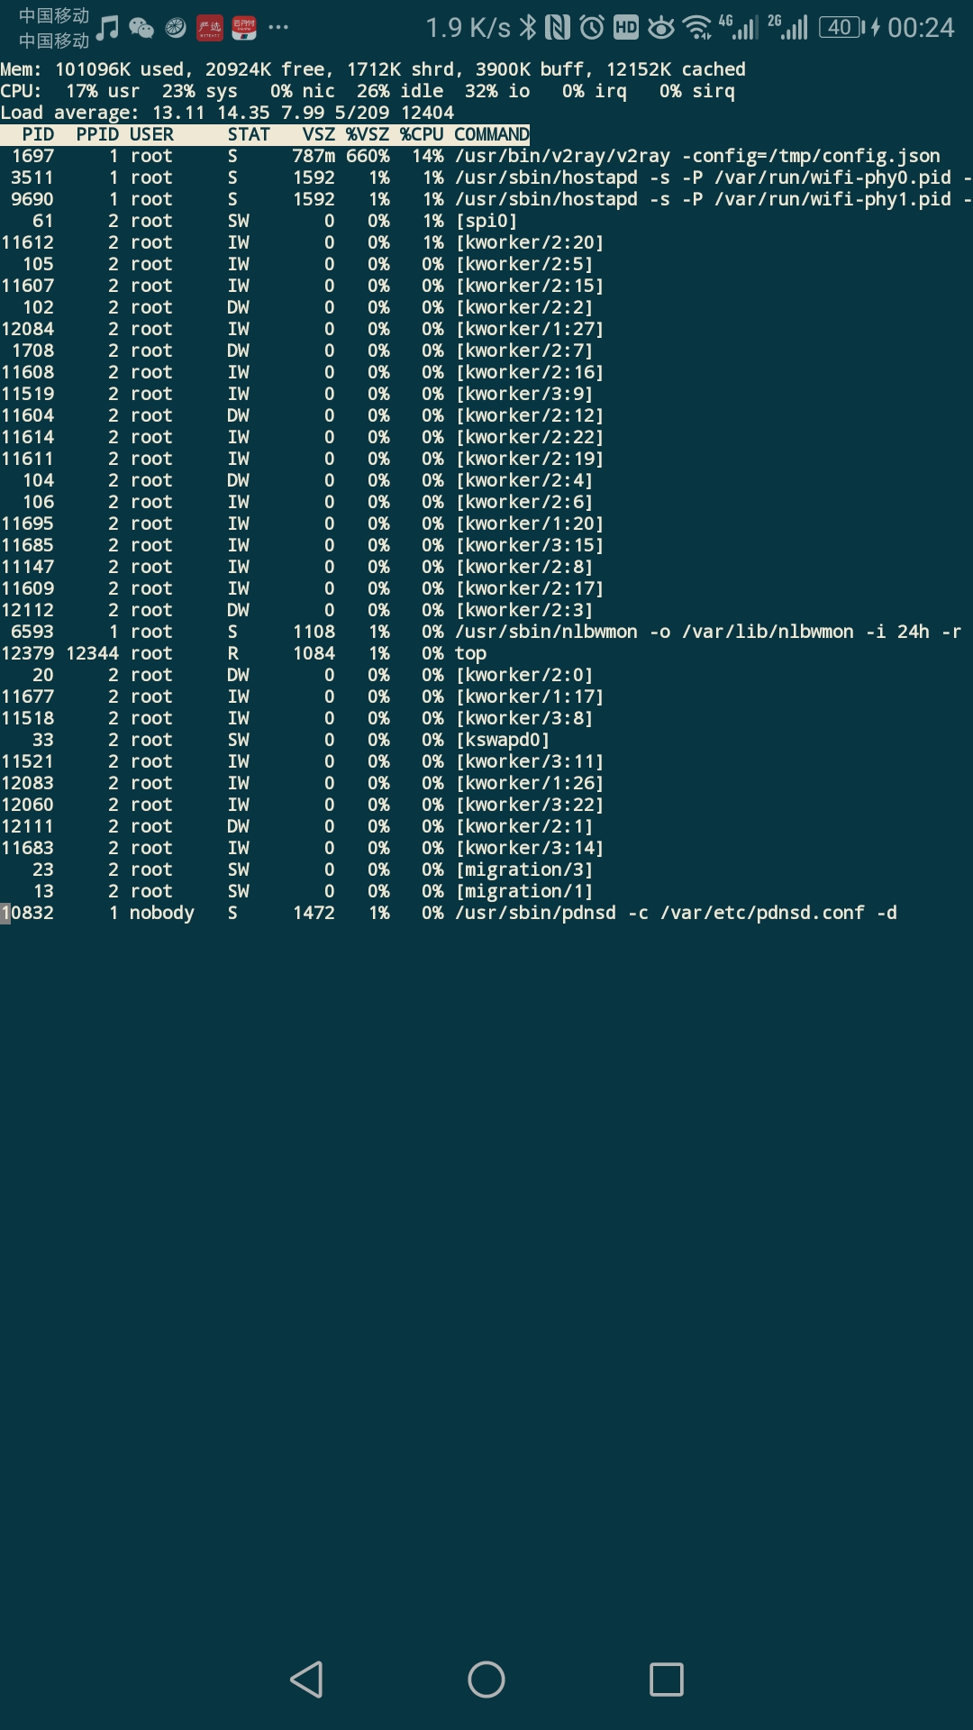This screenshot has height=1730, width=973.
Task: Tap the music note notification icon
Action: tap(107, 28)
